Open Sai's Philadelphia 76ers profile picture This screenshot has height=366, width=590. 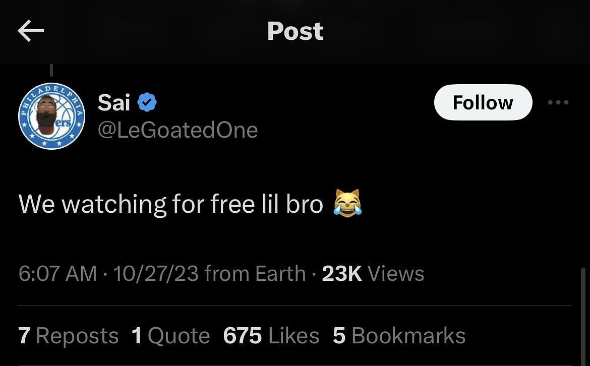[x=52, y=116]
